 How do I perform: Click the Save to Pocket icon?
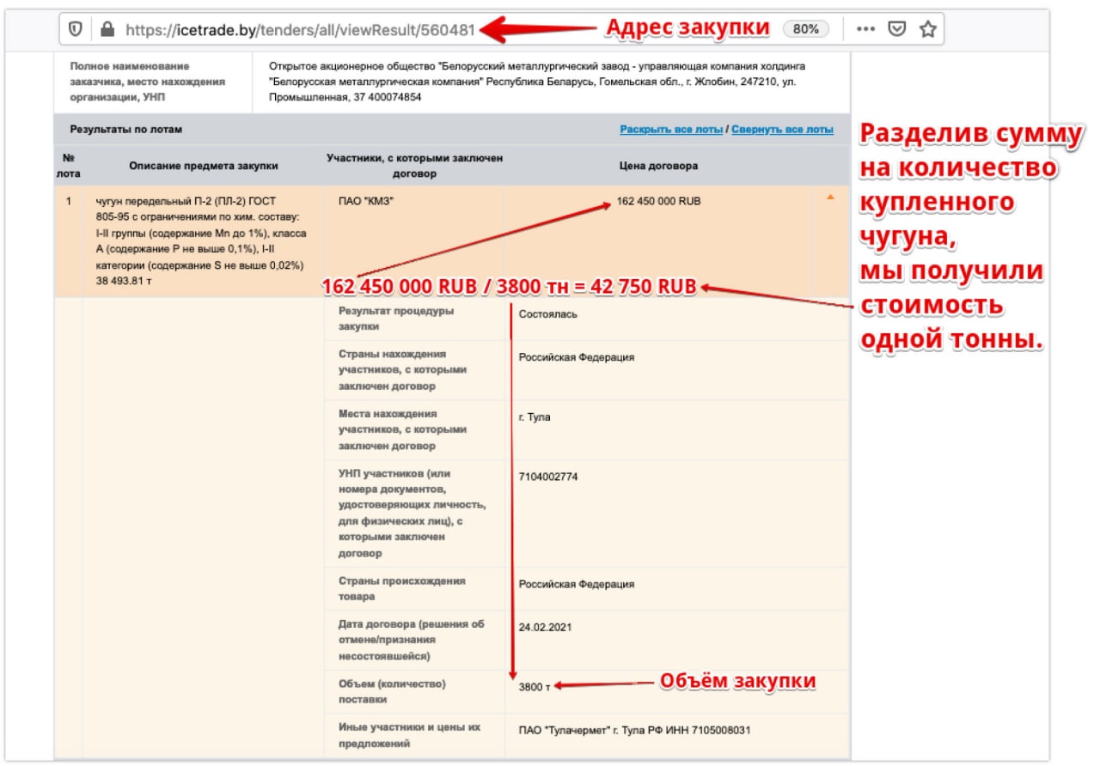point(896,29)
